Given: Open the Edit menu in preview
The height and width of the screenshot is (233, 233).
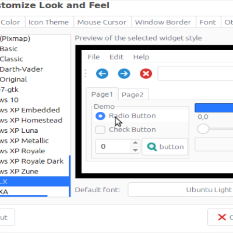Looking at the screenshot, I should (x=116, y=57).
